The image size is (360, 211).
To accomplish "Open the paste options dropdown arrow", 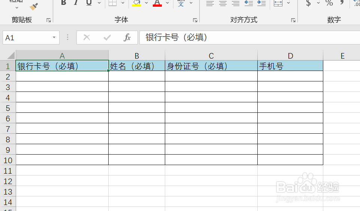I will [x=17, y=8].
